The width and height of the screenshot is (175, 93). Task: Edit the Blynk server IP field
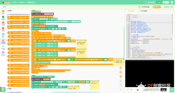click(x=76, y=21)
